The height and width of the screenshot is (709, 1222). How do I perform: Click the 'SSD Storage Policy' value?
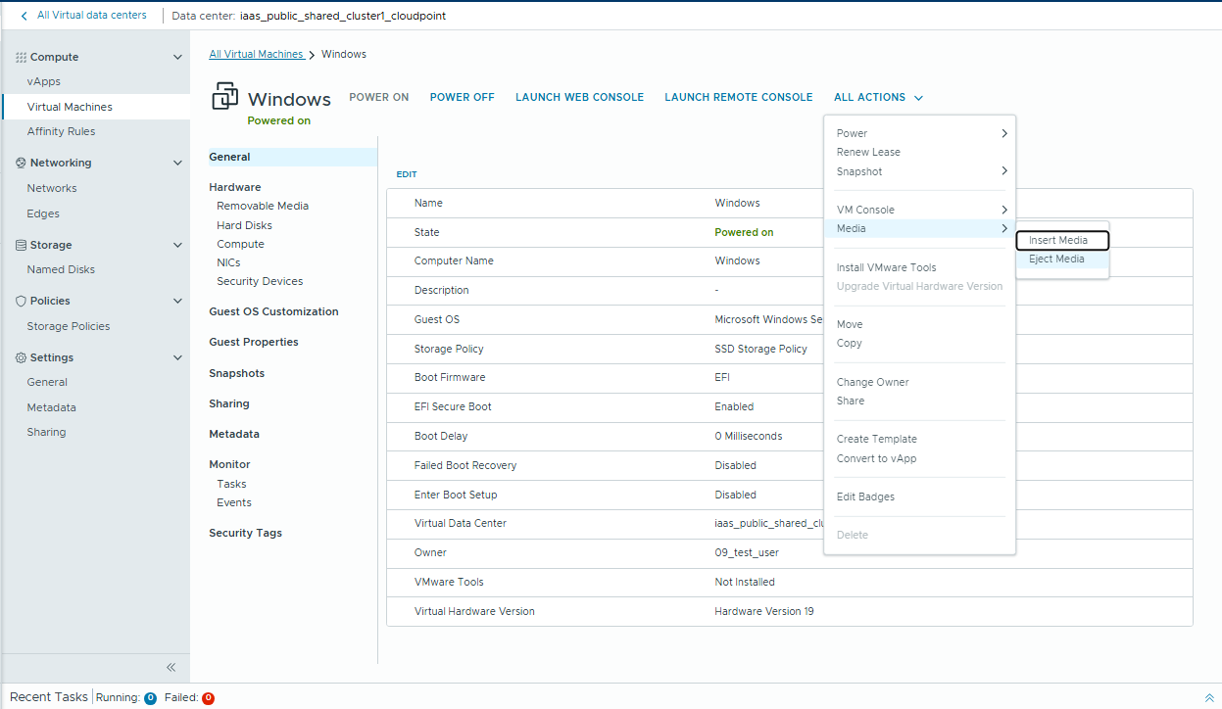[761, 350]
